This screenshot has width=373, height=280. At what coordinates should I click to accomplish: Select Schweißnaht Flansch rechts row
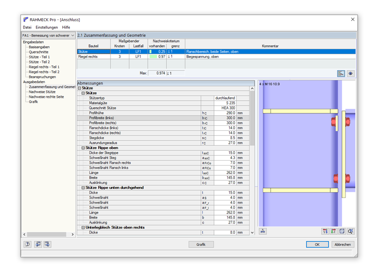coord(163,163)
